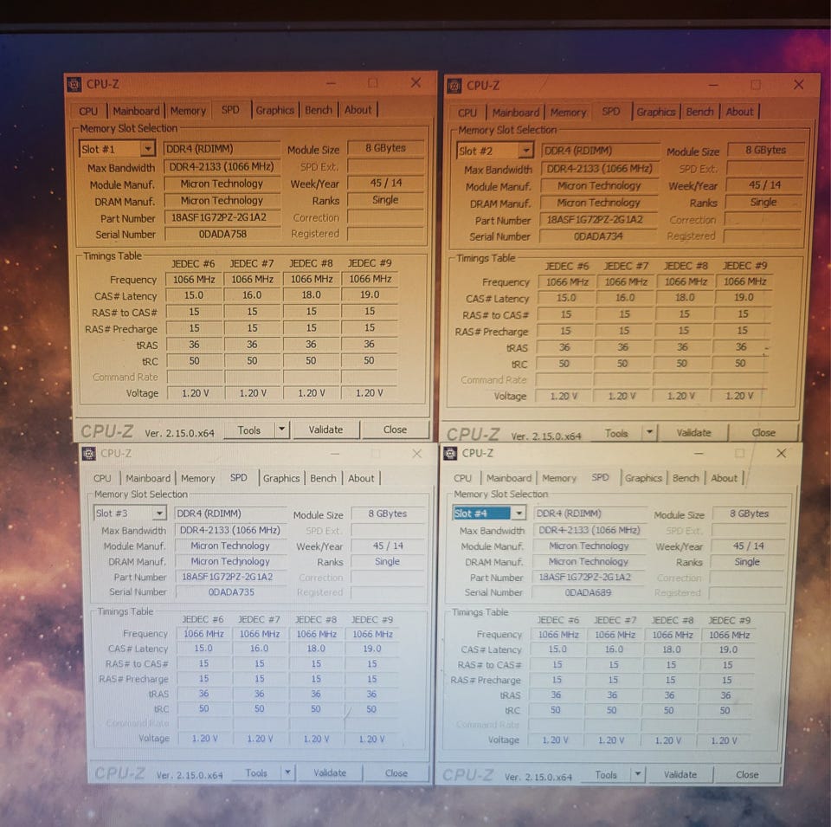
Task: Click Tools button in Slot #2 window
Action: pyautogui.click(x=616, y=433)
